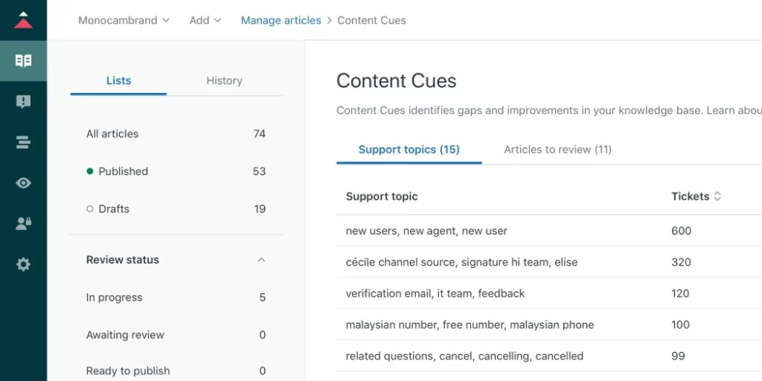Expand the Add dropdown menu

coord(205,20)
